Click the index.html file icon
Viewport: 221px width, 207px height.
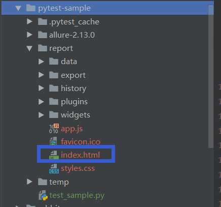54,155
